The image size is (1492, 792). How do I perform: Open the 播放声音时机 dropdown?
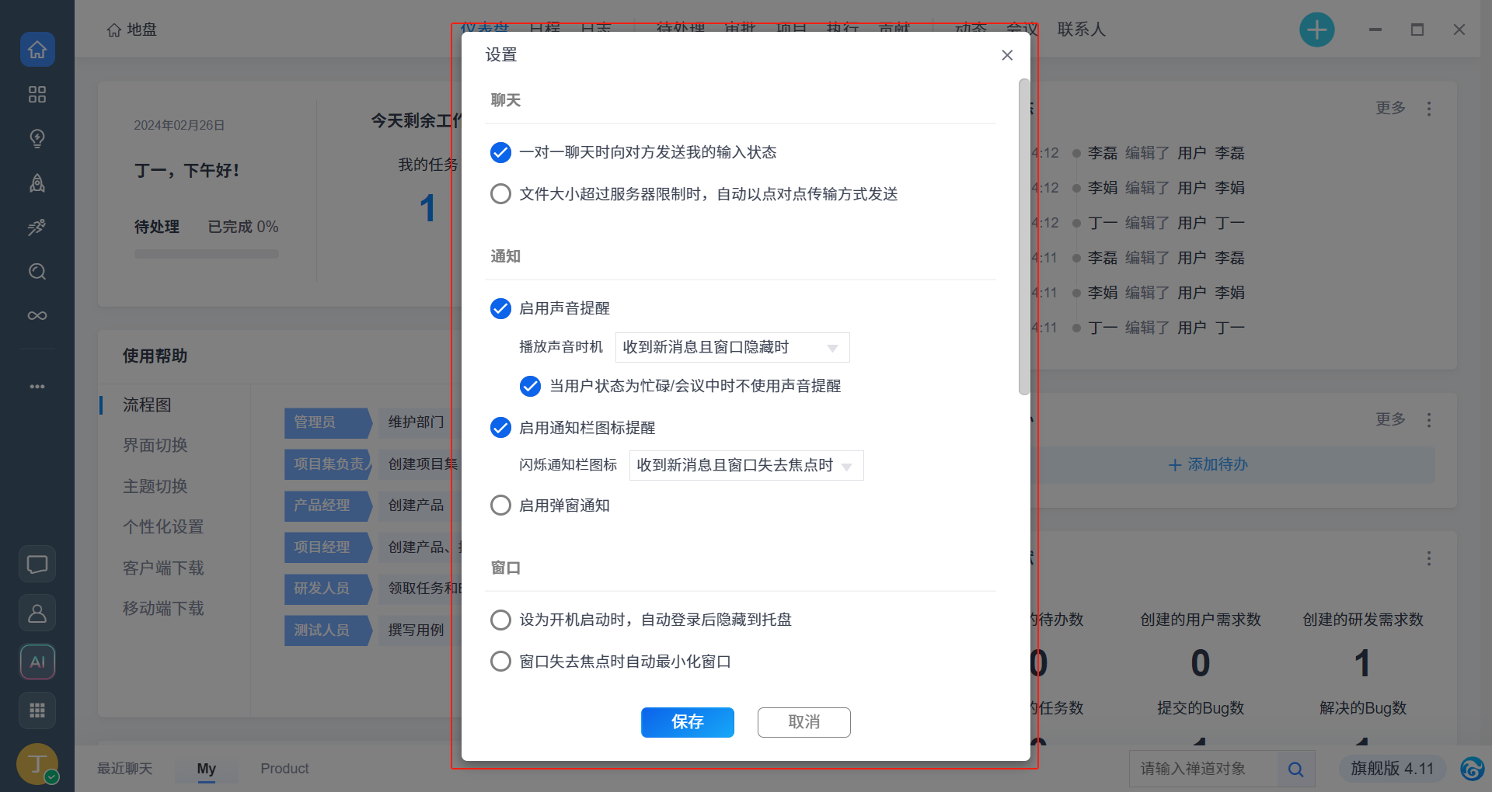(732, 347)
